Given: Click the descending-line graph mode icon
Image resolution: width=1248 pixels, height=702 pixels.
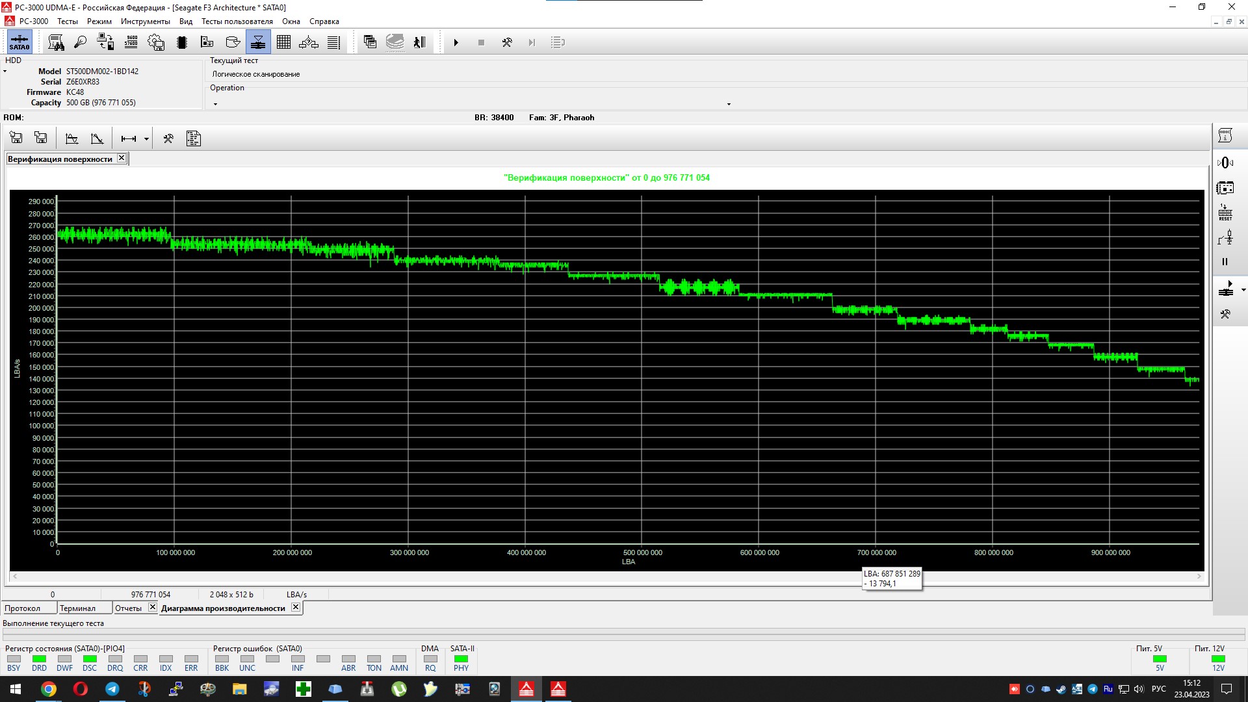Looking at the screenshot, I should click(x=97, y=138).
